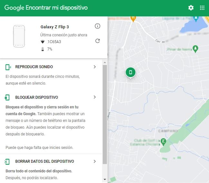Click the play sound phone icon
The image size is (209, 183).
tap(7, 67)
